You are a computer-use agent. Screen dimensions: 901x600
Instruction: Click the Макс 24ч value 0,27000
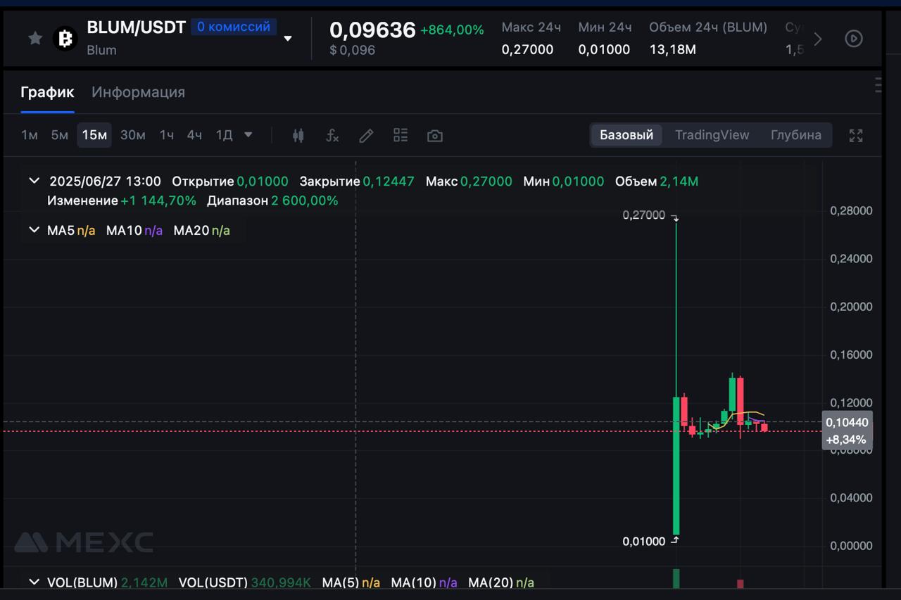527,50
